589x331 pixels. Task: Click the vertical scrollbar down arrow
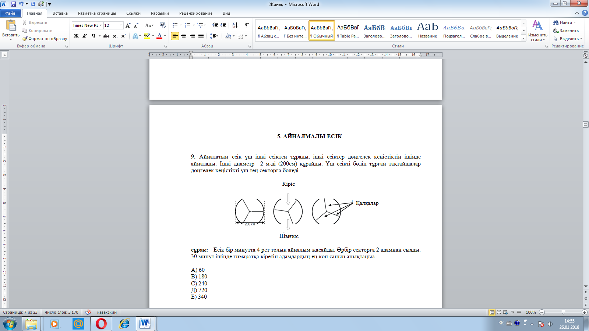(x=586, y=286)
